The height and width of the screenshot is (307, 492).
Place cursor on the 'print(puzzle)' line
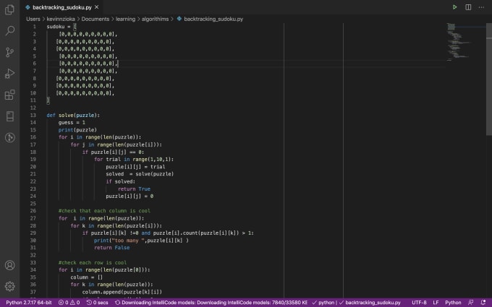(77, 130)
